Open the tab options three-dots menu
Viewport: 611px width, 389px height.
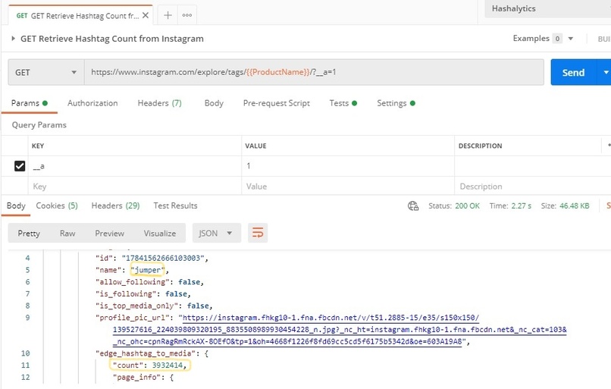(x=187, y=15)
